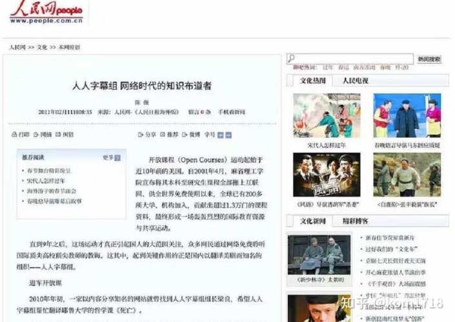The width and height of the screenshot is (455, 322).
Task: Increase font size with plus button
Action: tap(221, 135)
